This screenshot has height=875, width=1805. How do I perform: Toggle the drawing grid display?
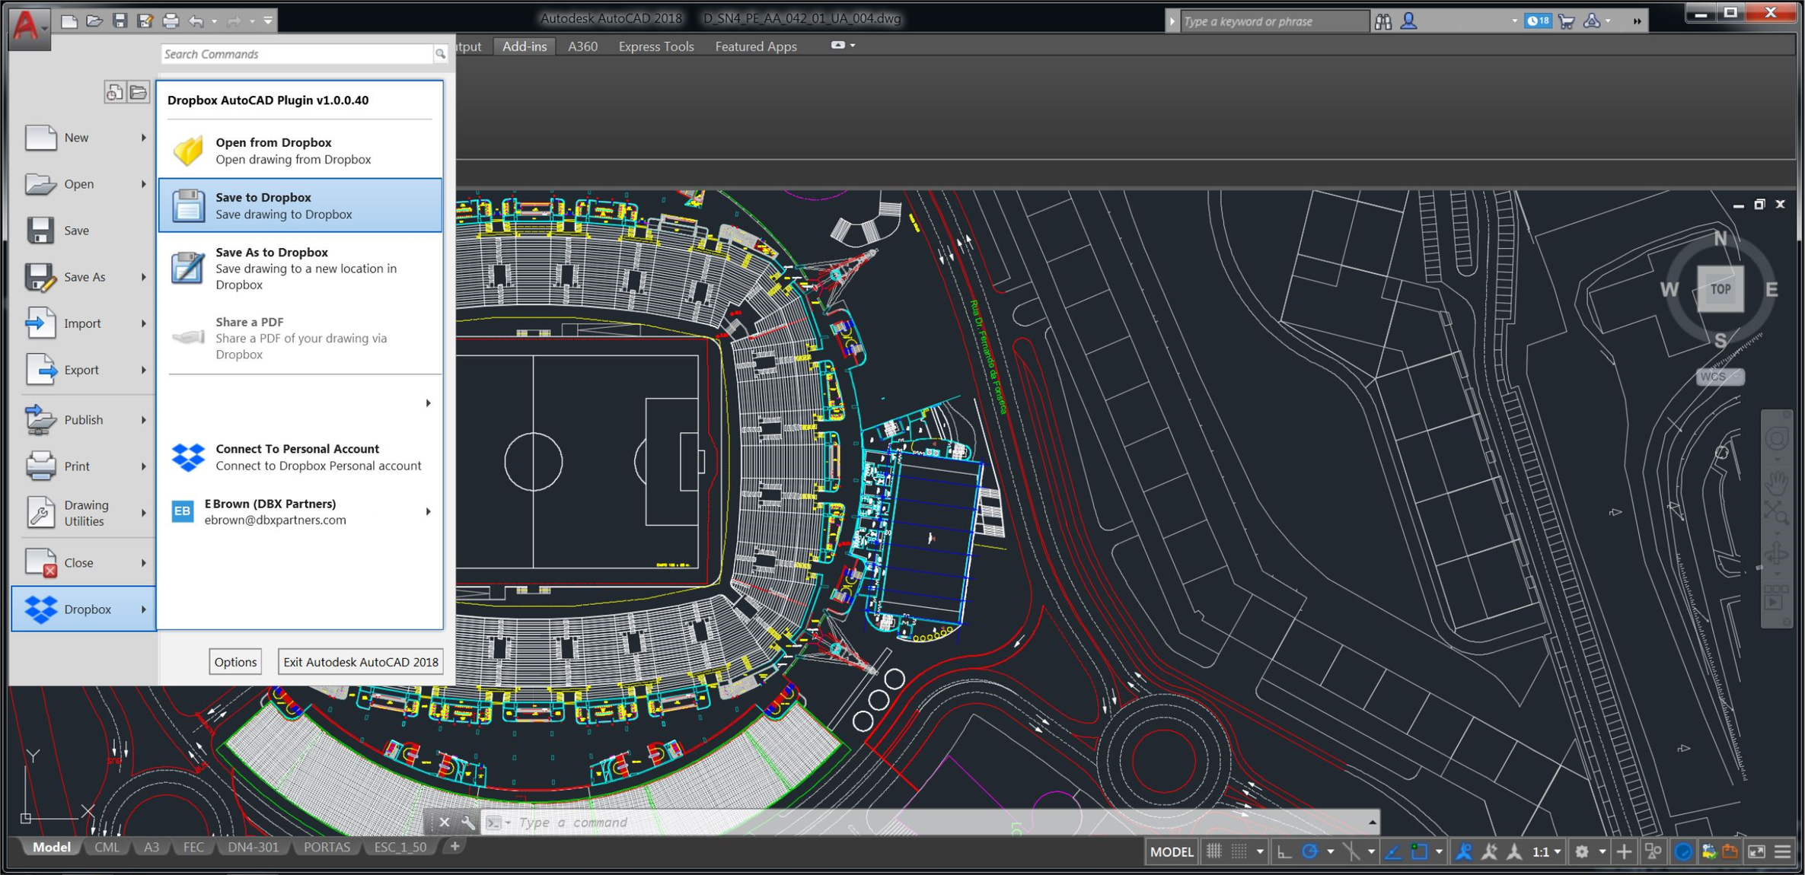pyautogui.click(x=1214, y=851)
